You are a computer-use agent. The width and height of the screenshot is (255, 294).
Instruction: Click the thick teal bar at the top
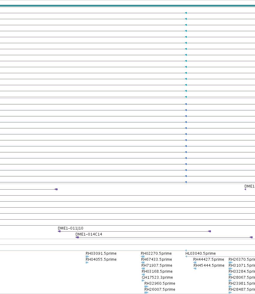point(128,6)
